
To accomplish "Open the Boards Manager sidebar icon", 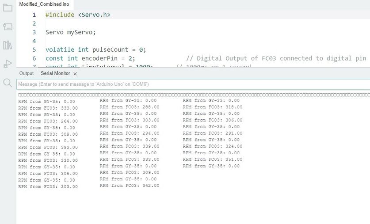I will coord(8,27).
